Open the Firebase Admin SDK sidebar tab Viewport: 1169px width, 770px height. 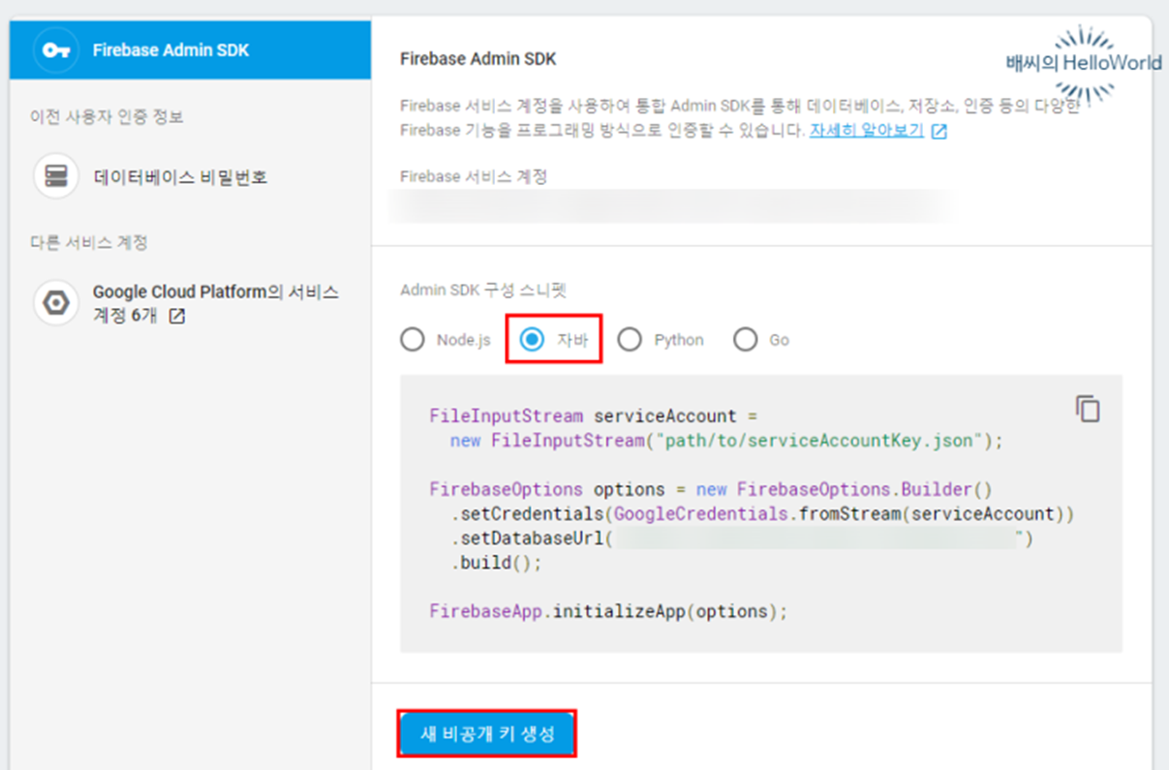click(190, 49)
